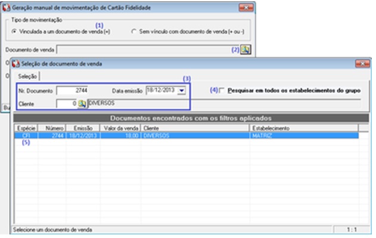Sort by the Estabelecimento column header
This screenshot has width=376, height=238.
coord(304,128)
